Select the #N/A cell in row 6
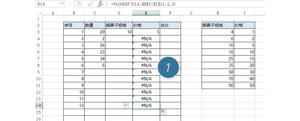This screenshot has width=300, height=121. coord(146,52)
